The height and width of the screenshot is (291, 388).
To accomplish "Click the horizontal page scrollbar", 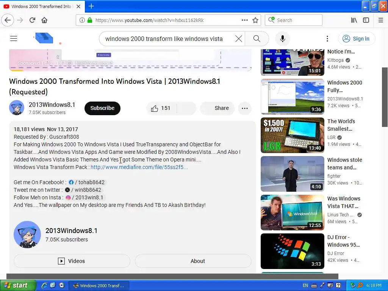I will (x=172, y=276).
